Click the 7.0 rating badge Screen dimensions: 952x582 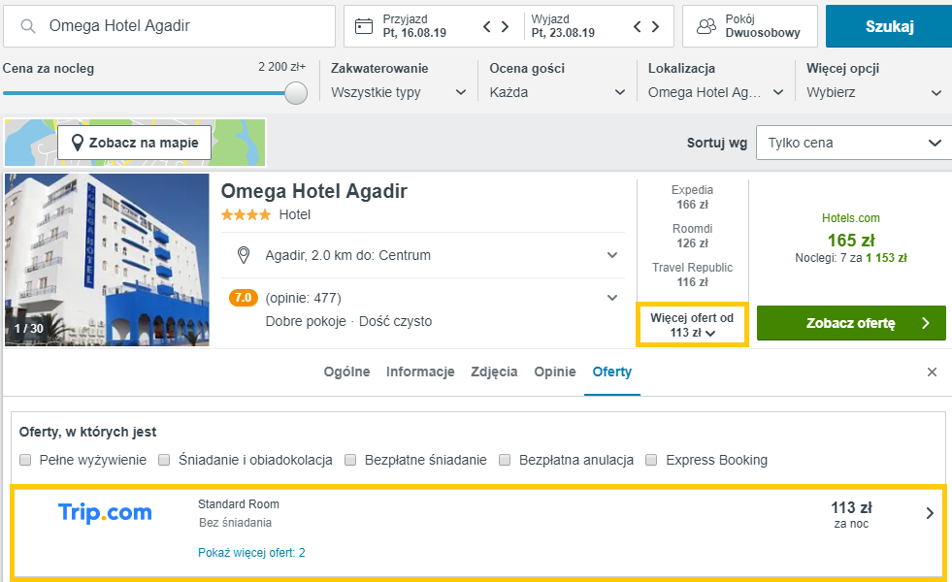[x=243, y=298]
